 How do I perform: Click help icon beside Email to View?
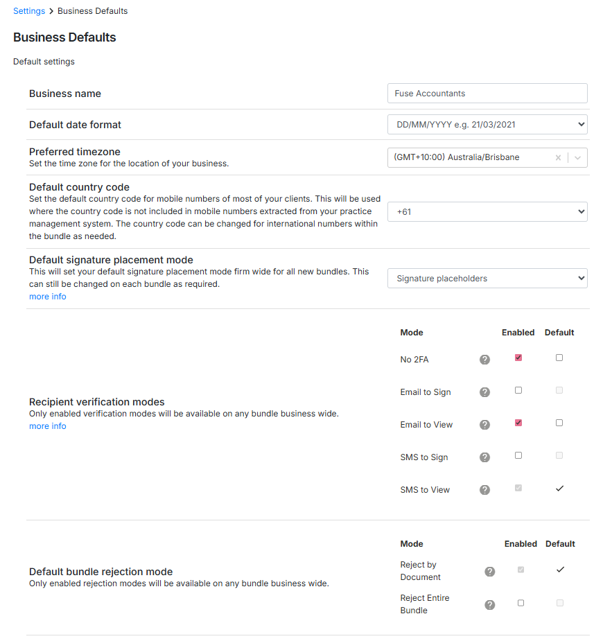point(484,425)
